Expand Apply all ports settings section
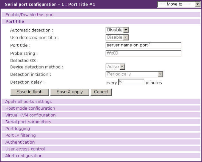 (x=29, y=101)
